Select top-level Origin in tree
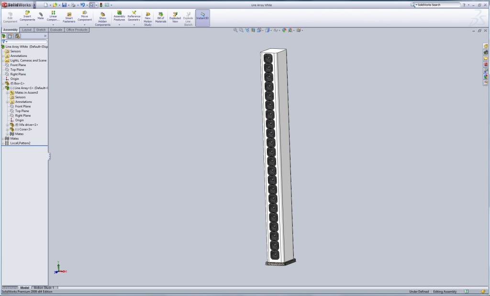The image size is (490, 296). [15, 79]
